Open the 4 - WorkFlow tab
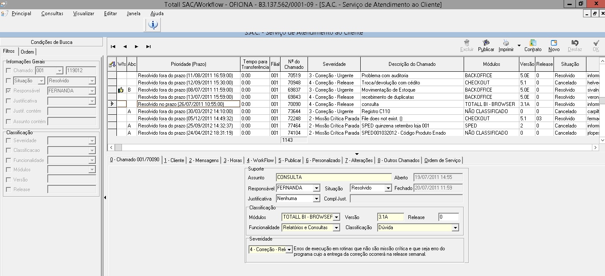The width and height of the screenshot is (605, 276). (x=260, y=160)
